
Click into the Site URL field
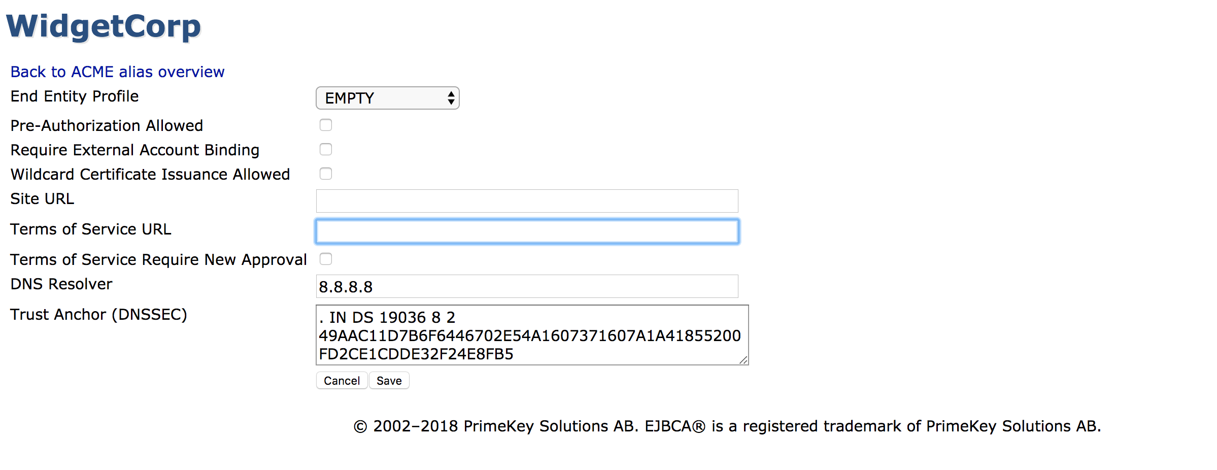point(527,201)
